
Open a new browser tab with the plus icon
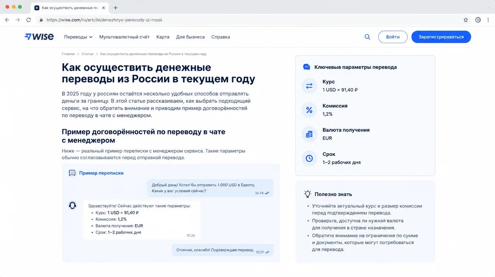point(116,8)
